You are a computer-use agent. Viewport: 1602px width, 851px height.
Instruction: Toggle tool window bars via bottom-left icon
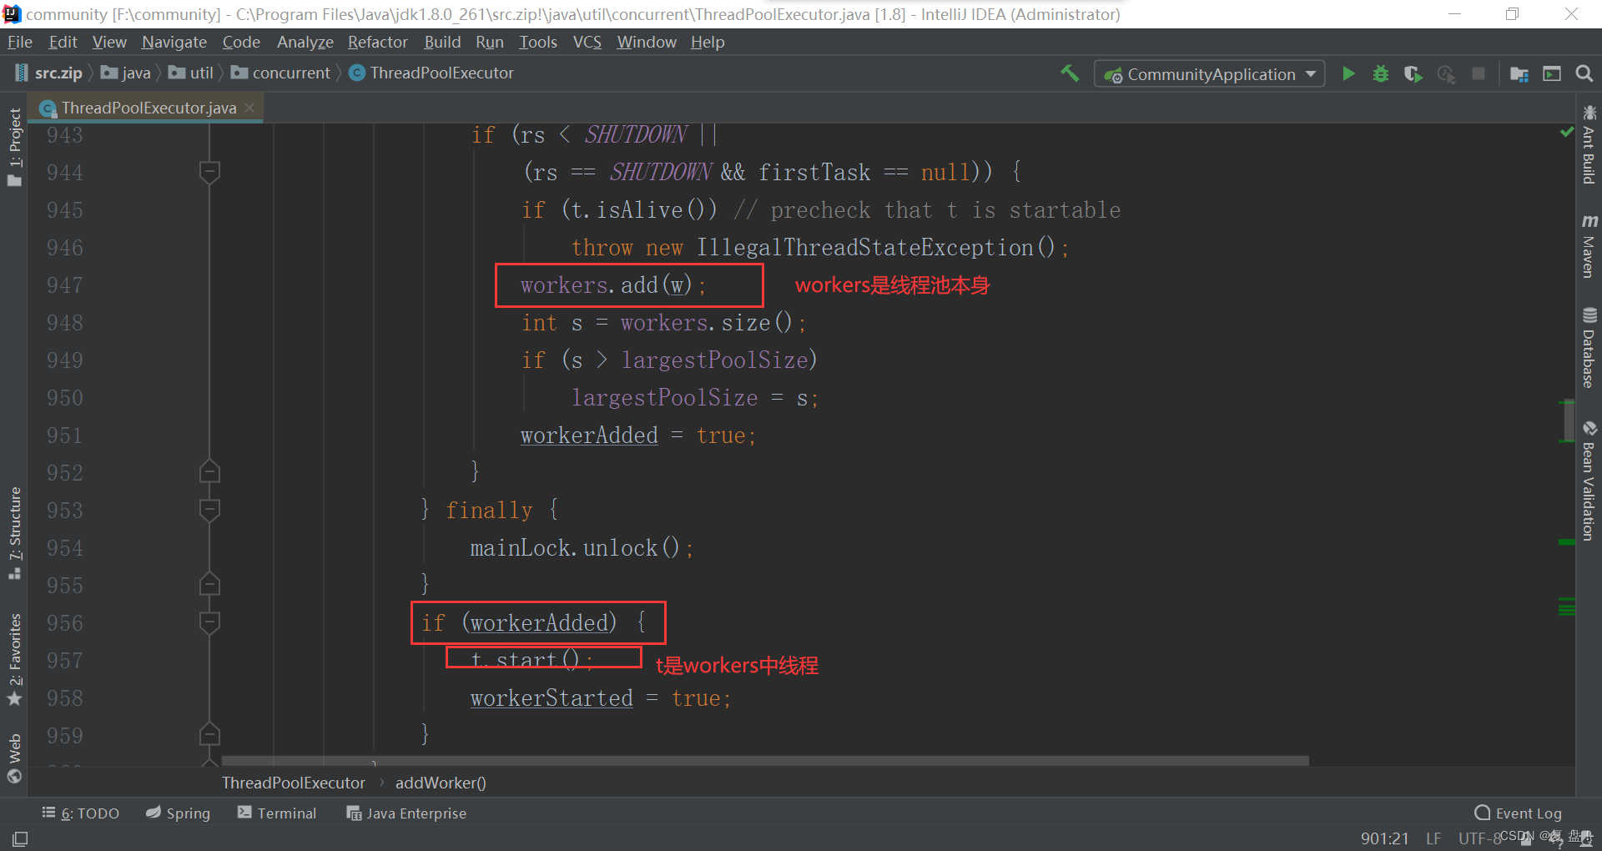[20, 838]
